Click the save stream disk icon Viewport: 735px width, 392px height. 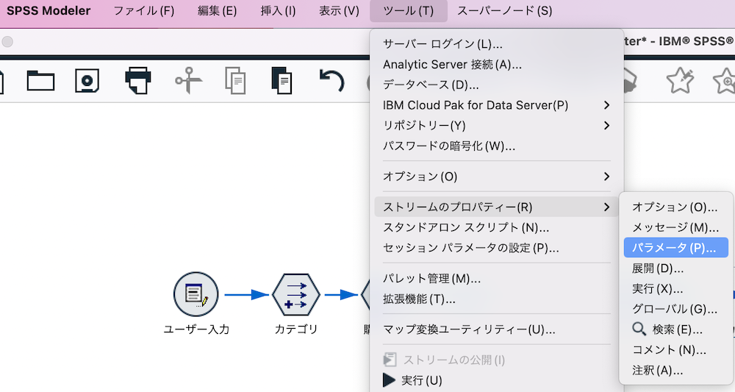click(x=87, y=81)
